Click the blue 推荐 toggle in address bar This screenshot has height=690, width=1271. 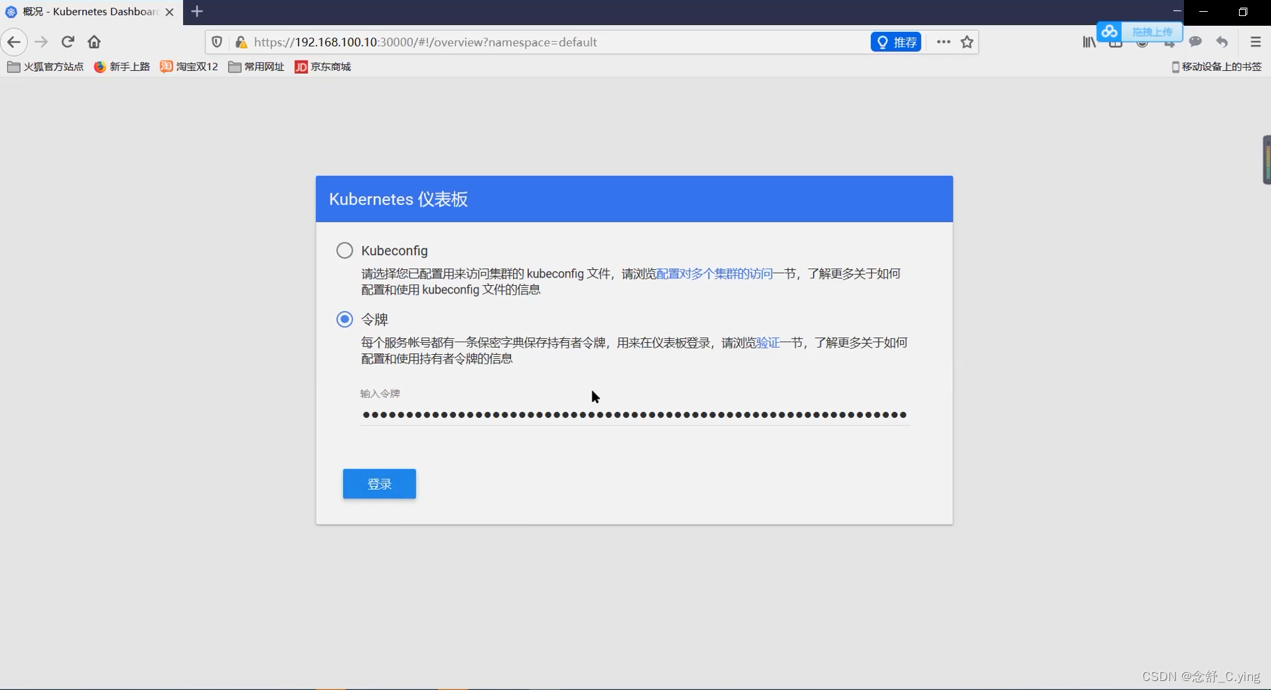click(x=896, y=42)
